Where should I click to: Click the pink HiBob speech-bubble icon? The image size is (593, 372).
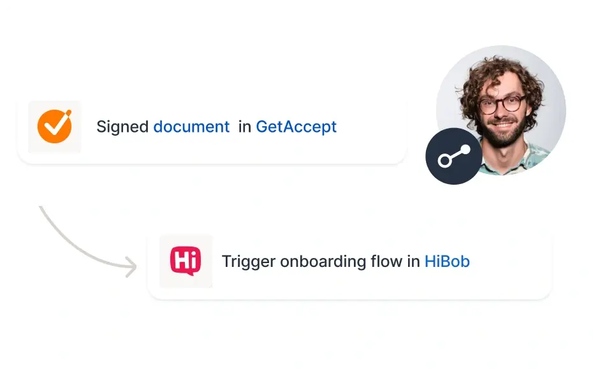click(186, 261)
